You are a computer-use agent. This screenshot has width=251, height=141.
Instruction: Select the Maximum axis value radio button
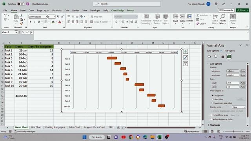click(x=213, y=103)
